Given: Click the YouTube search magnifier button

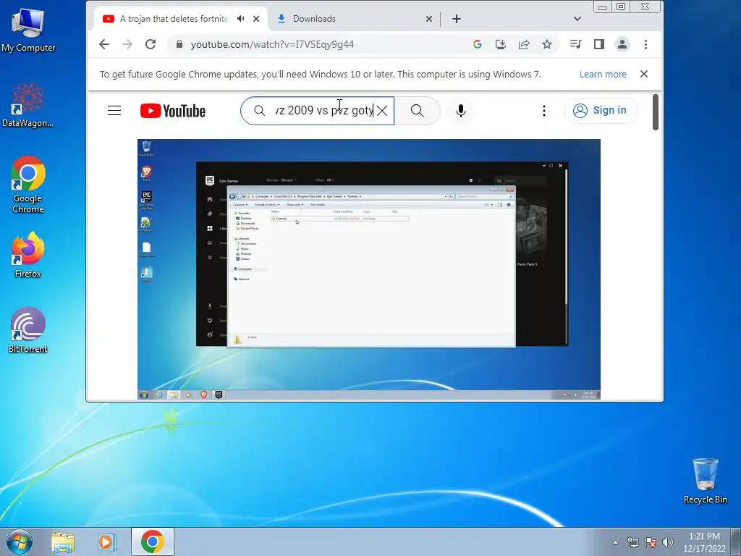Looking at the screenshot, I should 418,111.
